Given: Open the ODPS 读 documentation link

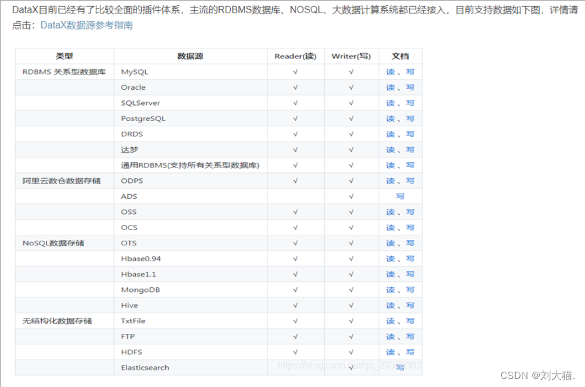Looking at the screenshot, I should tap(389, 180).
